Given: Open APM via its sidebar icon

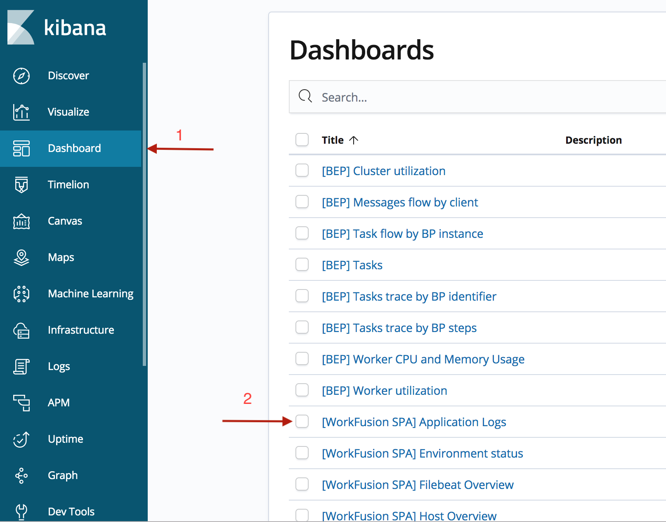Looking at the screenshot, I should point(21,403).
